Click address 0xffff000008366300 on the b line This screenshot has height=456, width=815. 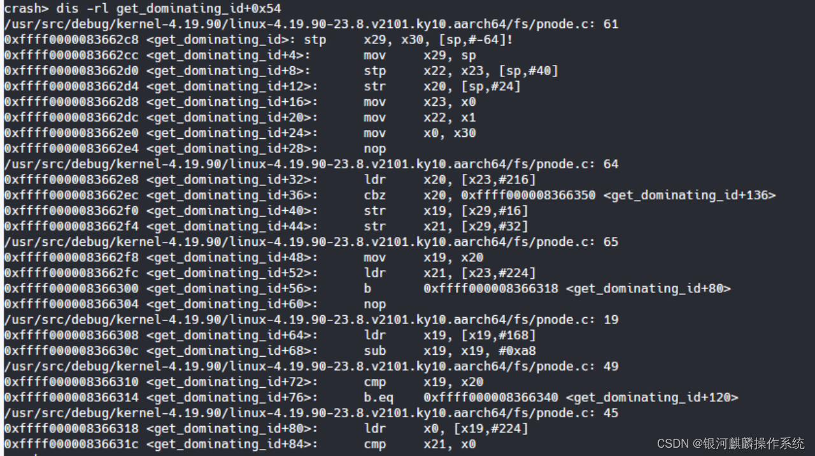point(71,289)
